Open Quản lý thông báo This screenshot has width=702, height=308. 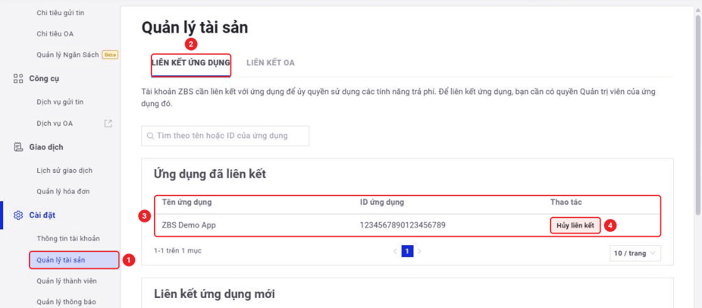click(x=66, y=302)
